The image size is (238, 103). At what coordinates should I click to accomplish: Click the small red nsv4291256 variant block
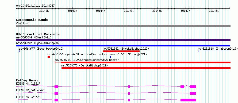[x=49, y=57]
